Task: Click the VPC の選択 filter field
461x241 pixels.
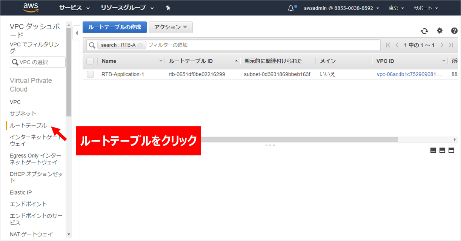Action: pyautogui.click(x=38, y=62)
